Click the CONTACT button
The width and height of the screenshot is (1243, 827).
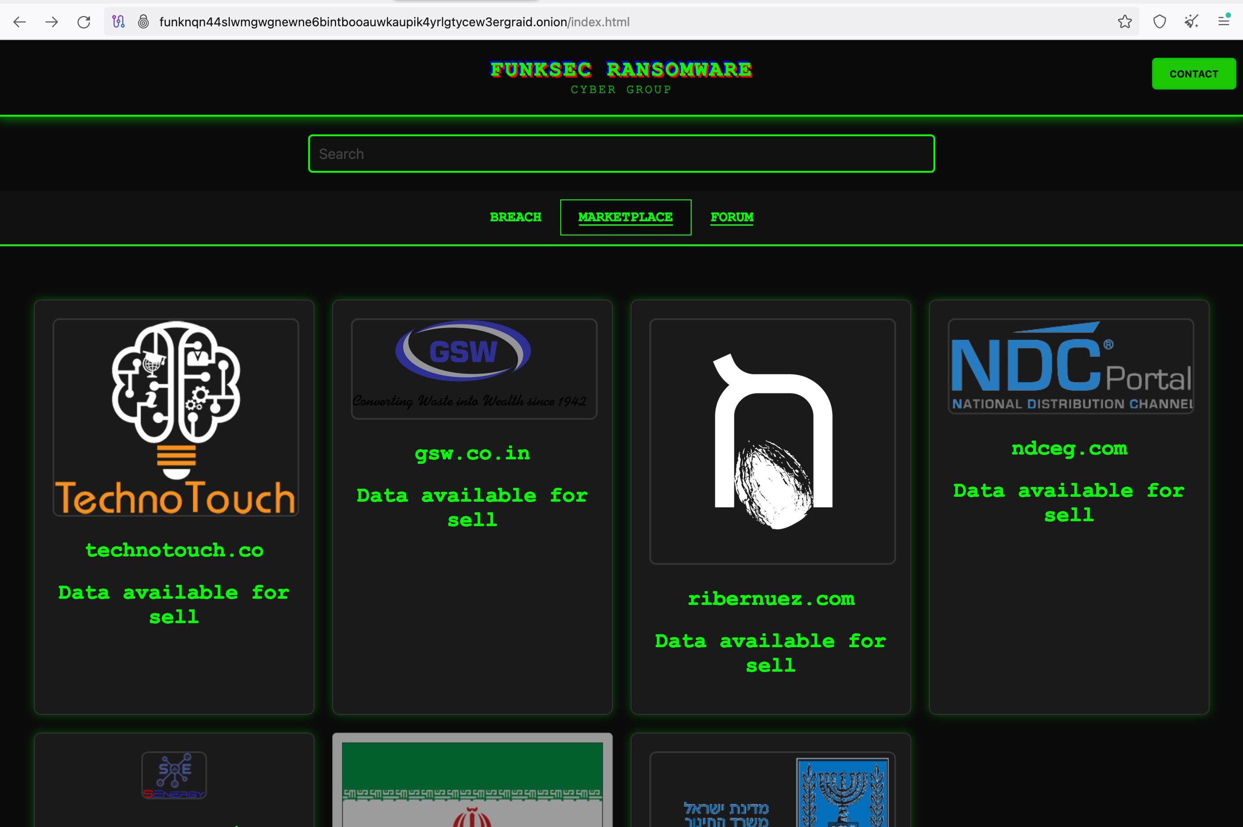(x=1194, y=74)
